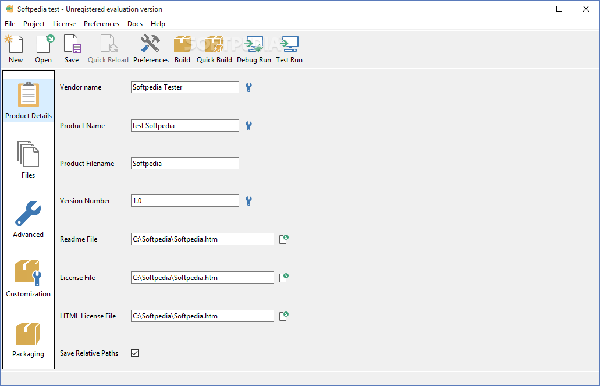Go to the Customization sidebar section
The width and height of the screenshot is (600, 386).
pyautogui.click(x=29, y=278)
